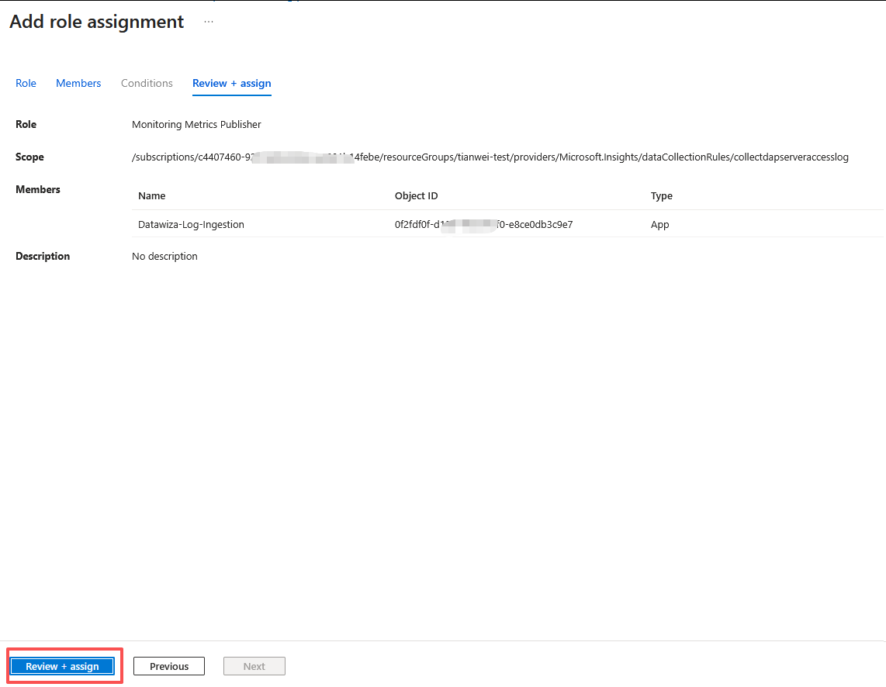Click the Description field label
This screenshot has width=886, height=687.
pyautogui.click(x=43, y=257)
